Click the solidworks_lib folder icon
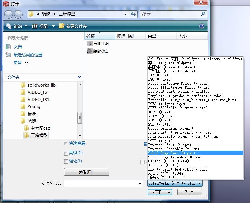Image resolution: width=250 pixels, height=203 pixels. point(23,85)
